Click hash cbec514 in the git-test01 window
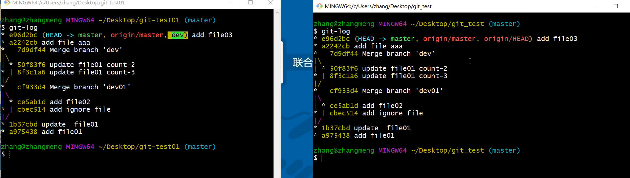The width and height of the screenshot is (630, 178). pyautogui.click(x=31, y=109)
